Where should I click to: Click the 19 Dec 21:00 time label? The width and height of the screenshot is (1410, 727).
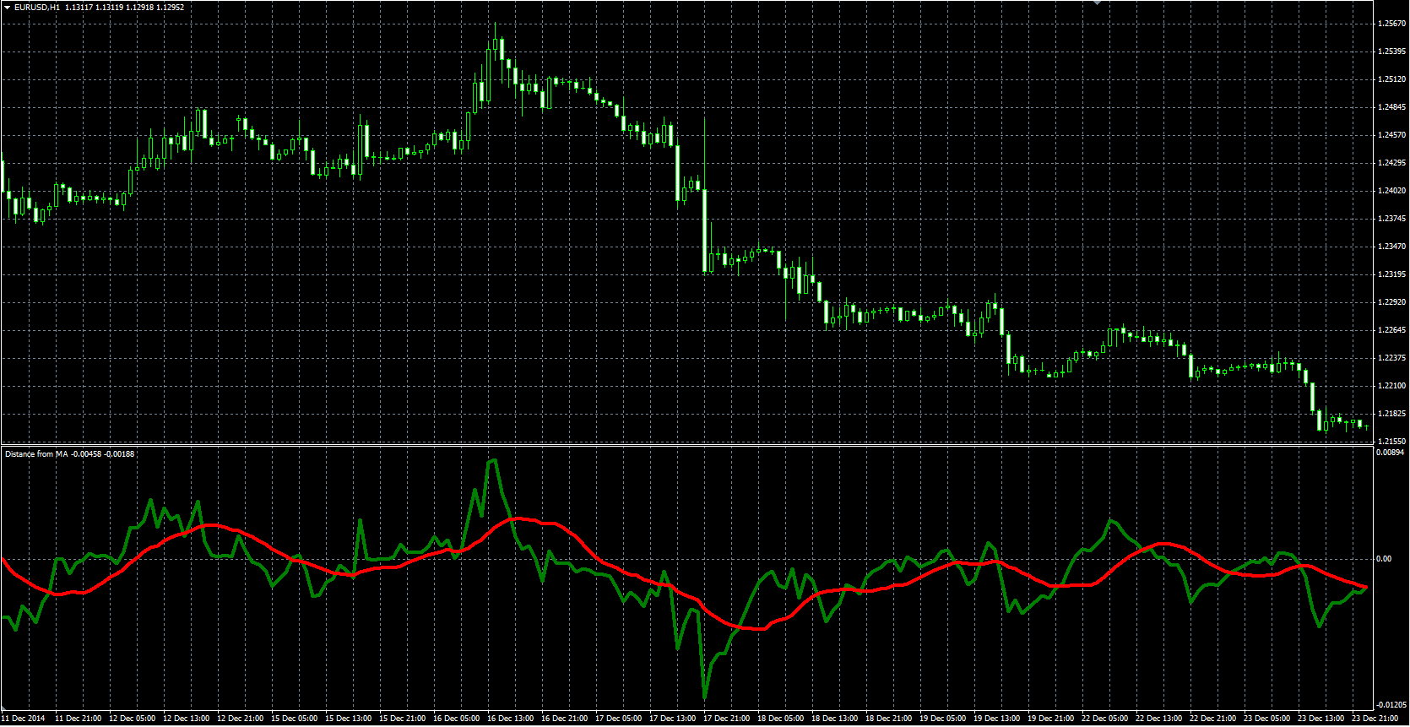(1050, 719)
